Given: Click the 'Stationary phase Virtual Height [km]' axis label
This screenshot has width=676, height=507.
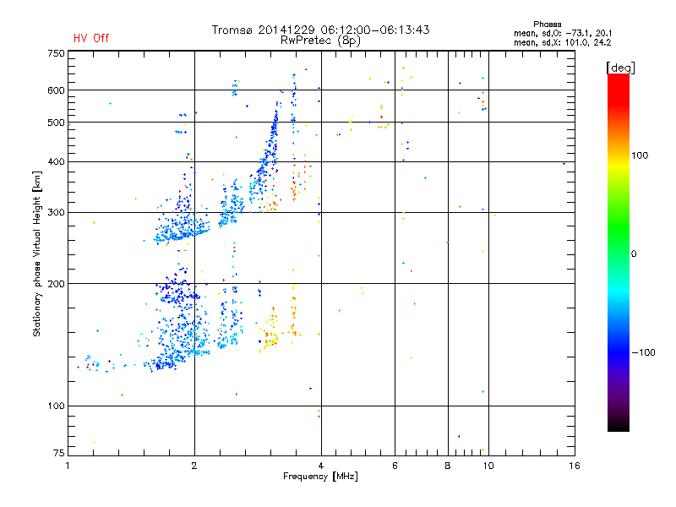Looking at the screenshot, I should click(x=36, y=254).
